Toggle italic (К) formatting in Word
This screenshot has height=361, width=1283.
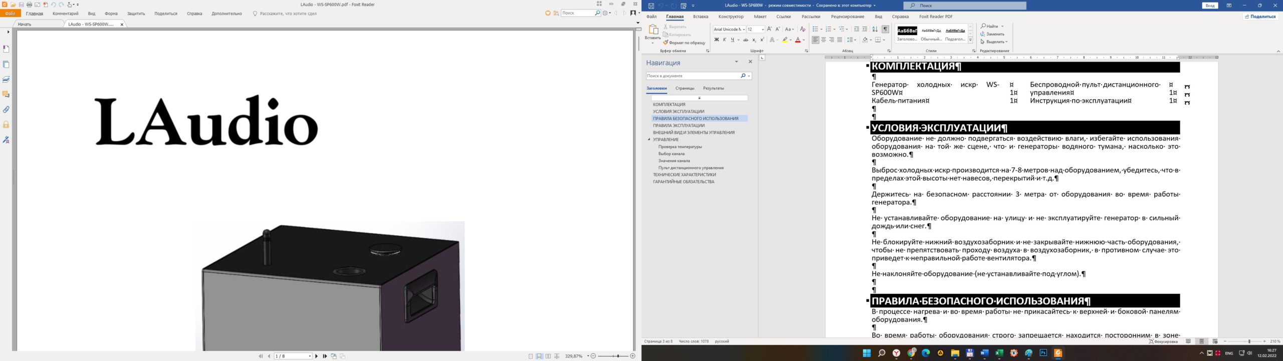click(x=724, y=40)
